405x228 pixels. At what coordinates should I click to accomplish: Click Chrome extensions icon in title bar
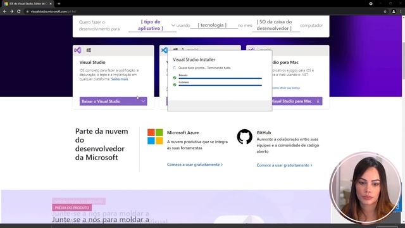371,4
